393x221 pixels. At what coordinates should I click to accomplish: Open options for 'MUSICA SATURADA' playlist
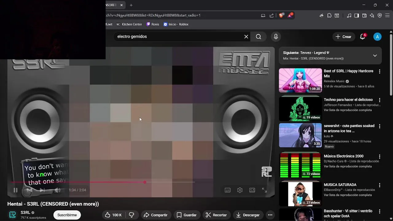pos(379,185)
